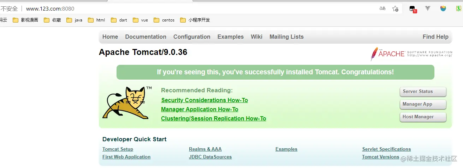Image resolution: width=463 pixels, height=168 pixels.
Task: Open extension with red badge icon
Action: [x=412, y=9]
